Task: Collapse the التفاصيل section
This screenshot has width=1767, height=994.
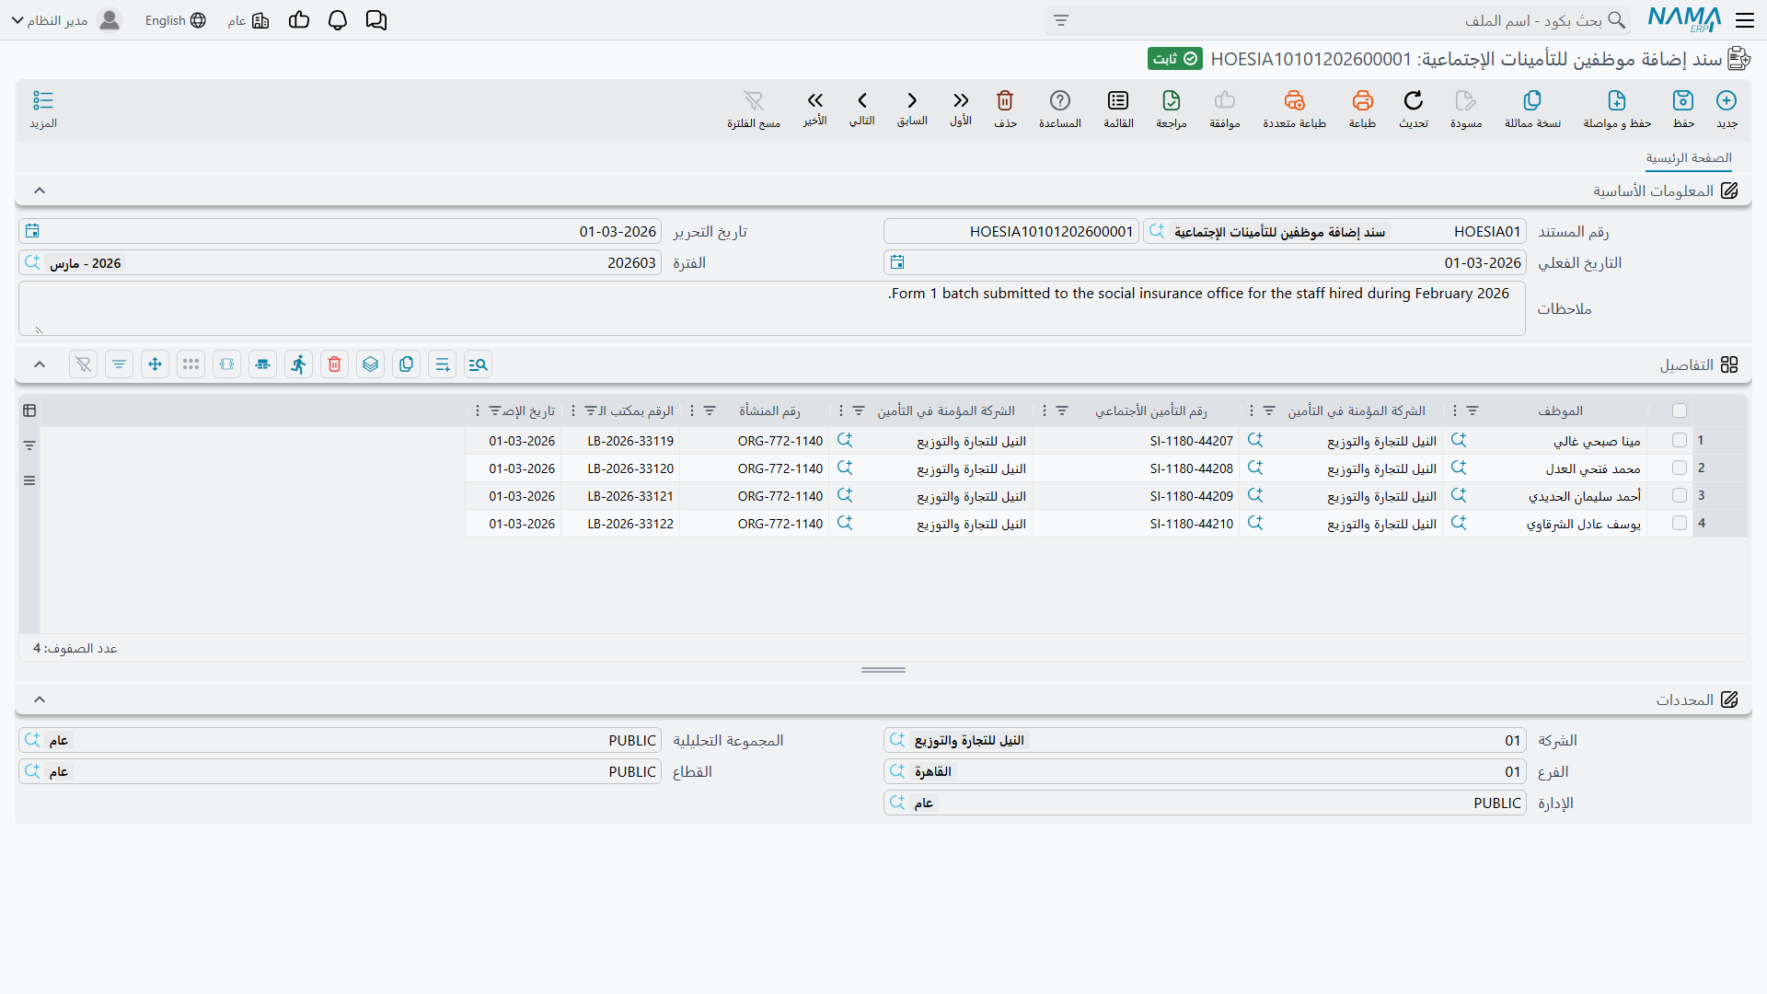Action: (x=40, y=364)
